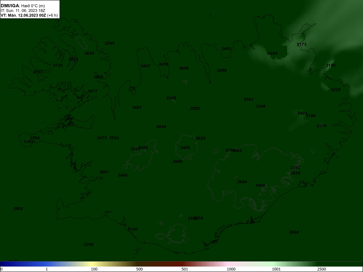This screenshot has height=272, width=363.
Task: Click the IT: Sun. 11. 06. 2023 18Z line
Action: point(23,11)
